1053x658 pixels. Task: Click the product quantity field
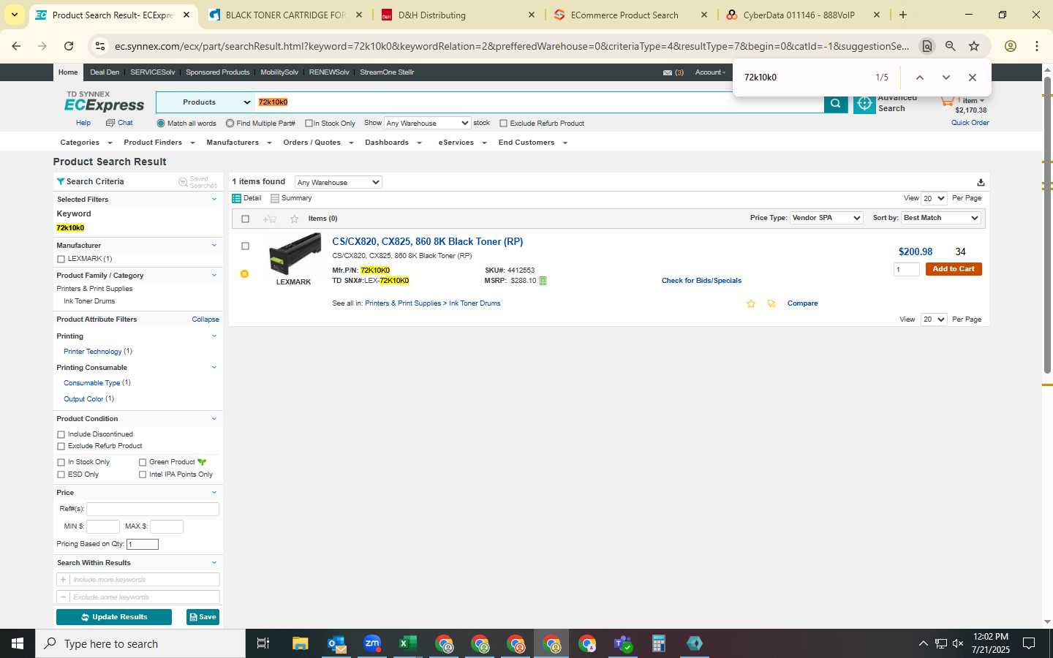(907, 270)
